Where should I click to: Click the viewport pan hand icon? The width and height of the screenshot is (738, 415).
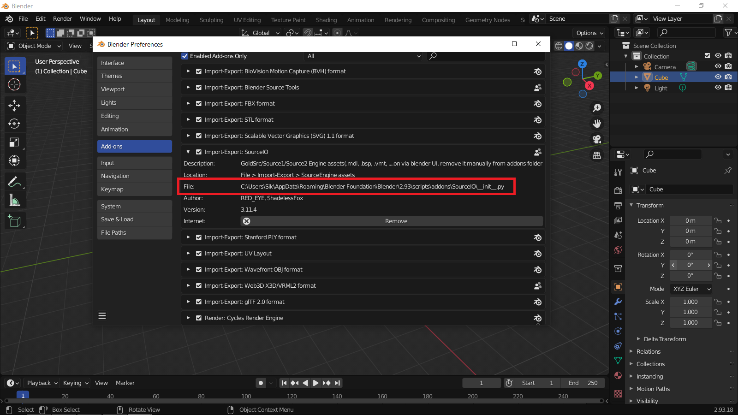tap(597, 124)
